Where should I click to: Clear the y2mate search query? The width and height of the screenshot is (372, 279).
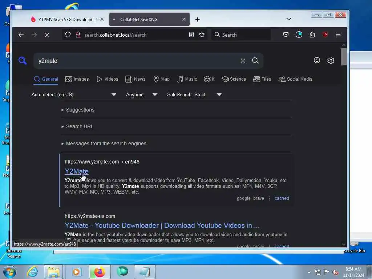coord(243,61)
